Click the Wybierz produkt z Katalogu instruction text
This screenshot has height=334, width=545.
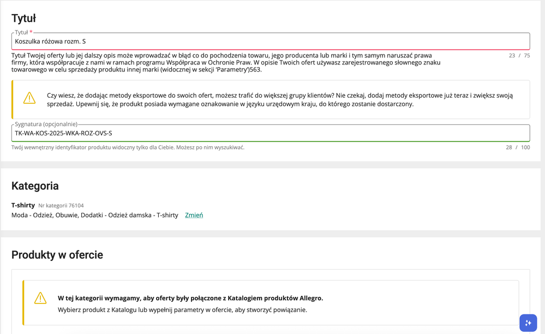coord(182,309)
